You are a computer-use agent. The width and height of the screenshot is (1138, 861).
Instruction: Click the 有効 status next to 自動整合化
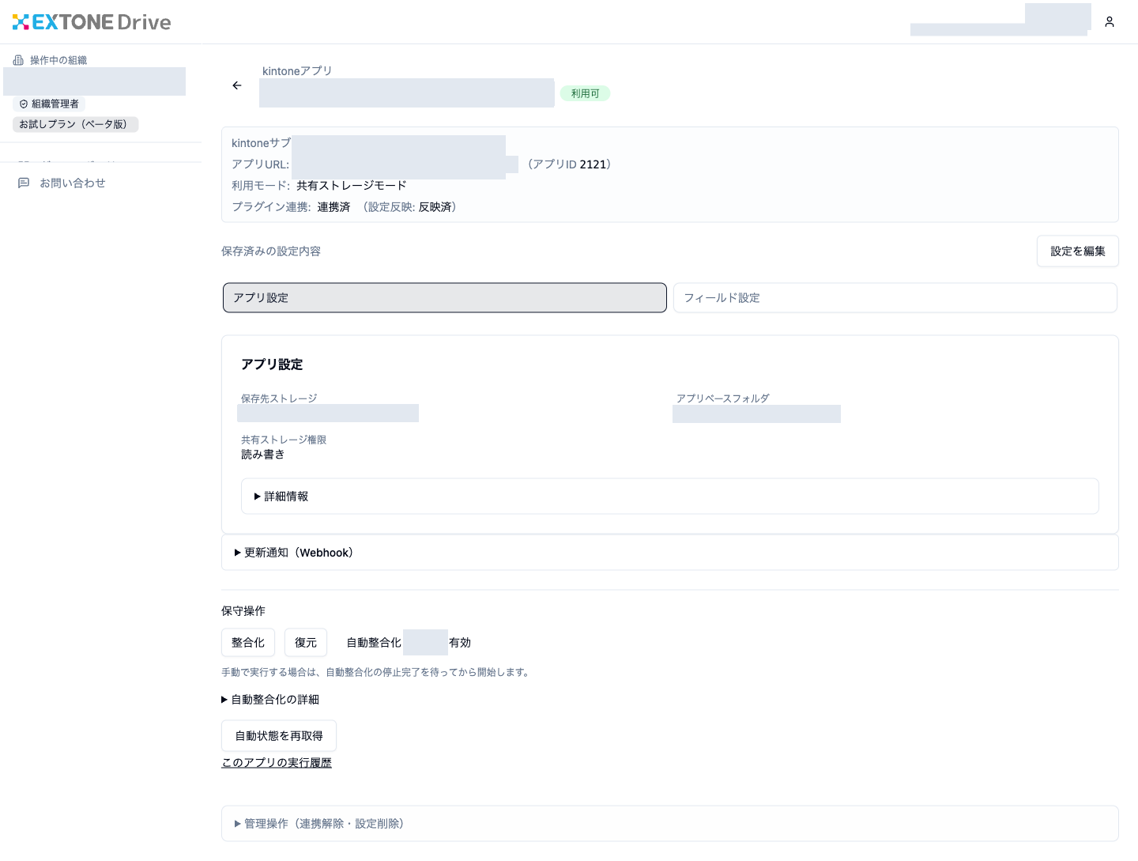pos(460,643)
